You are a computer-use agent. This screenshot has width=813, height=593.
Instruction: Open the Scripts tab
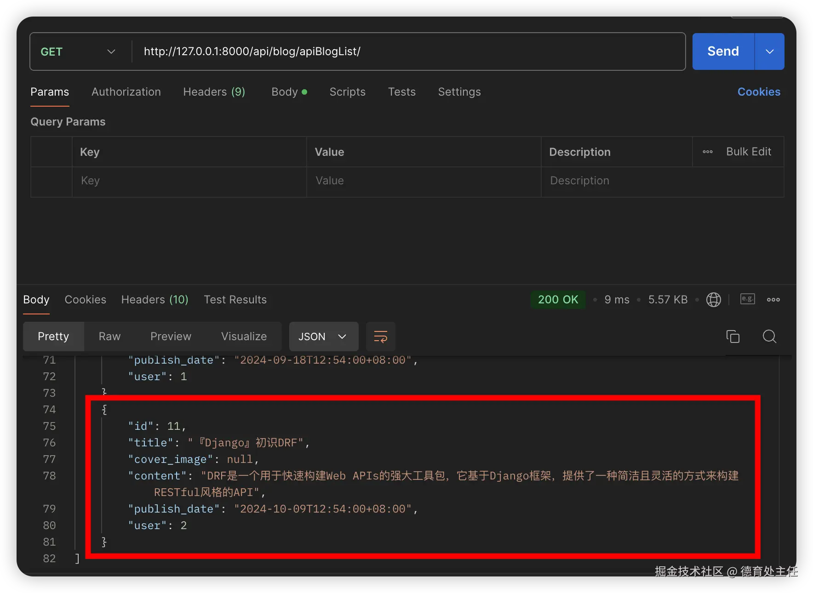coord(347,92)
